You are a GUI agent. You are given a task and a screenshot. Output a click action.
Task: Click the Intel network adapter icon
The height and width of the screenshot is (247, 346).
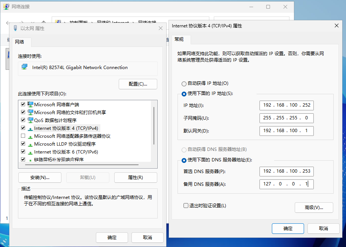coord(24,68)
